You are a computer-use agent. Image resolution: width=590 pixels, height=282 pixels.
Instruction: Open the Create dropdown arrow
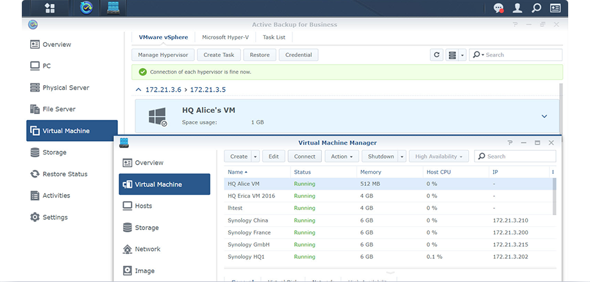255,156
